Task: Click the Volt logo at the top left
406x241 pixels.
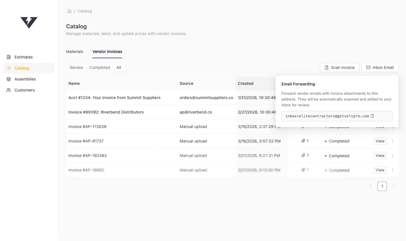Action: click(x=29, y=23)
